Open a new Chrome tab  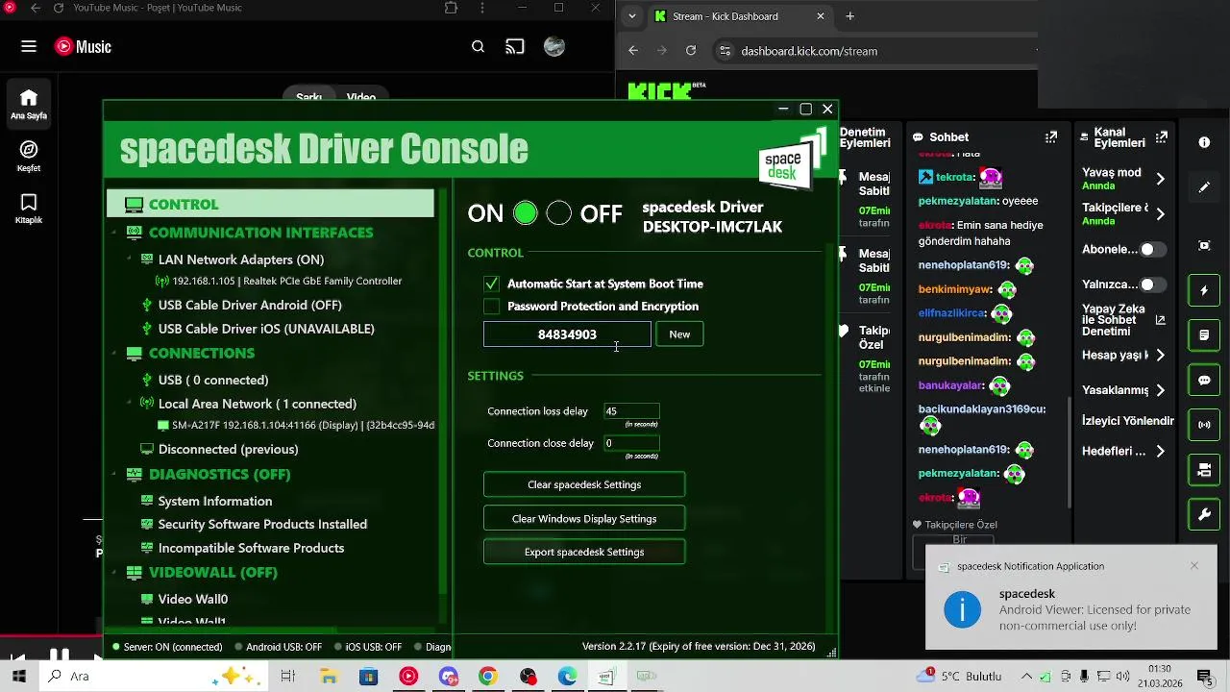[849, 16]
